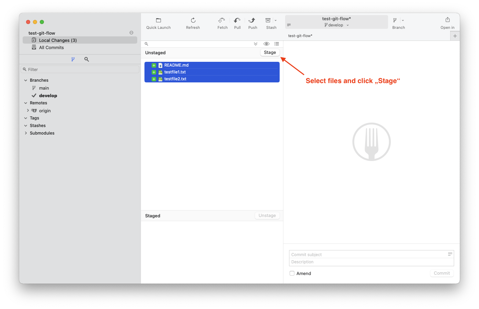Image resolution: width=479 pixels, height=309 pixels.
Task: Click the Stage button
Action: pyautogui.click(x=270, y=53)
